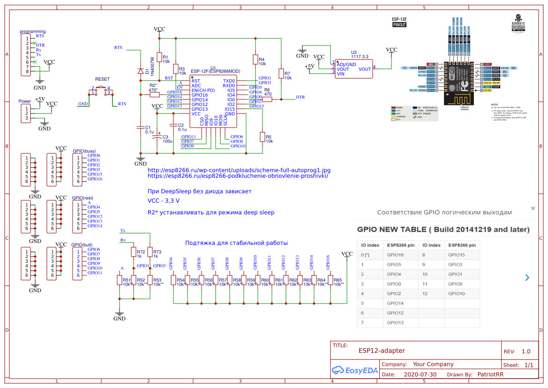Select the U2 1117-3.3 regulator symbol
Screen dimensions: 548x388
point(353,69)
